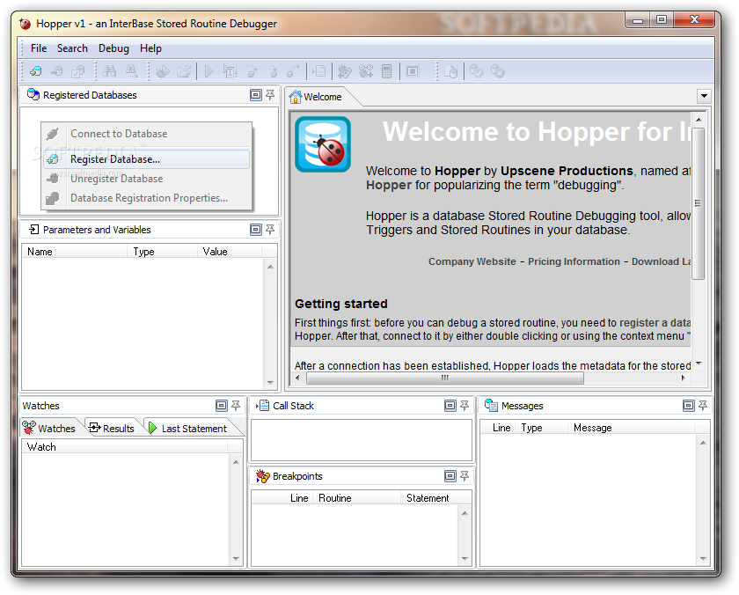This screenshot has width=739, height=595.
Task: Click the Database Registration Properties toolbar icon
Action: point(78,71)
